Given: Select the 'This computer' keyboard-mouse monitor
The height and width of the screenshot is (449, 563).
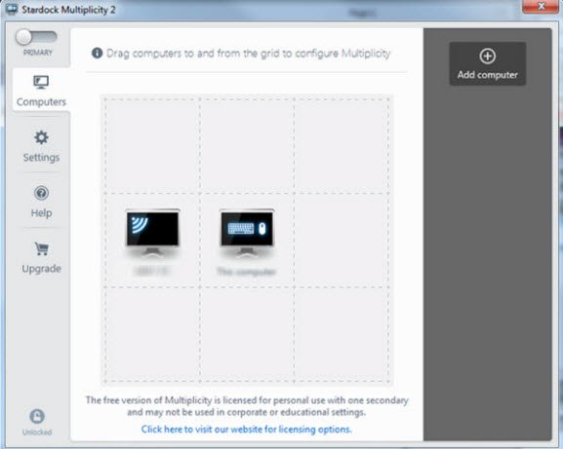Looking at the screenshot, I should (x=247, y=232).
